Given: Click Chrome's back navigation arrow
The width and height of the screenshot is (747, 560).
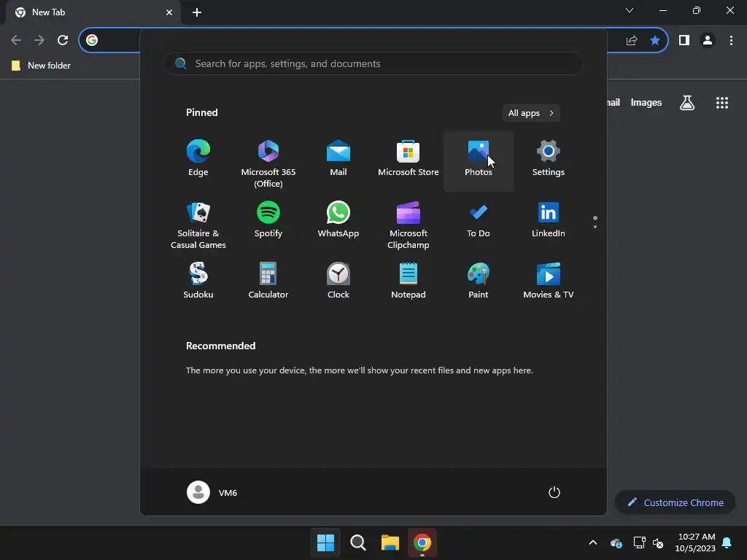Looking at the screenshot, I should [16, 40].
